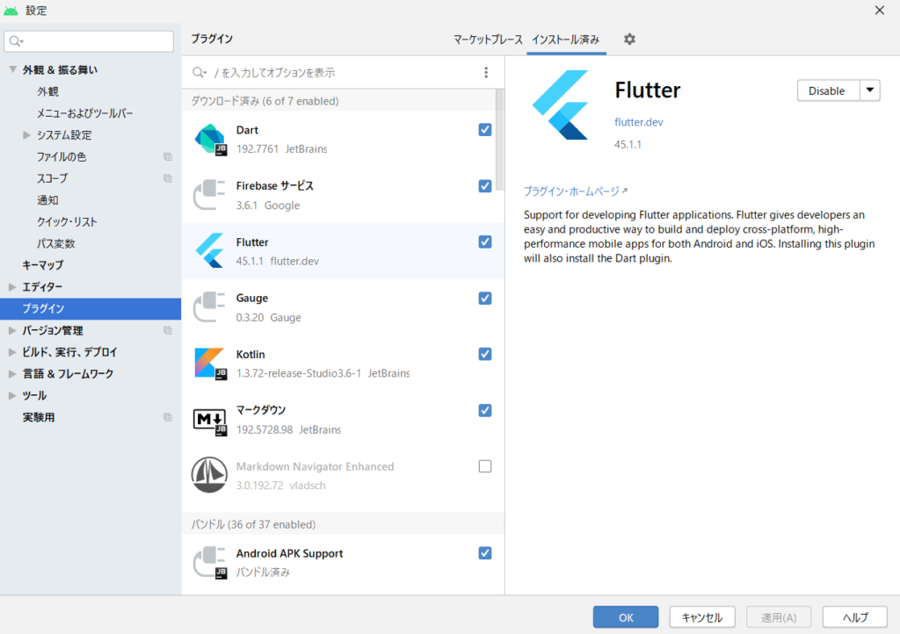The image size is (900, 634).
Task: Click the project-level icon beside スコープ
Action: pyautogui.click(x=168, y=178)
